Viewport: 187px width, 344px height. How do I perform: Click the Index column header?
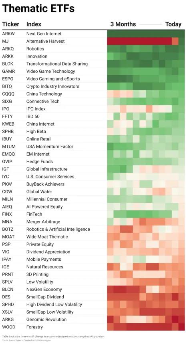click(34, 24)
